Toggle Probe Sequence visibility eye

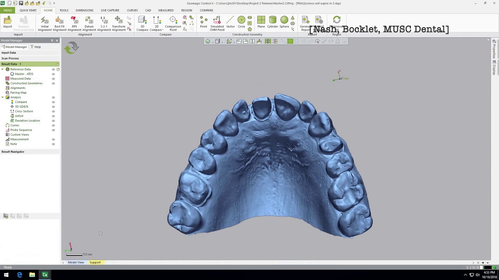(x=53, y=130)
